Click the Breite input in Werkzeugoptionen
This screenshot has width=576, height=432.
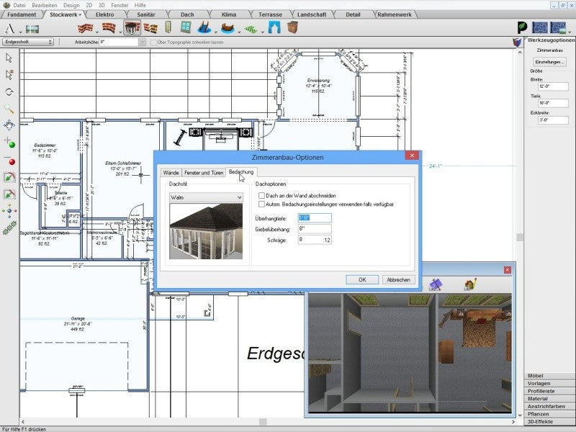point(553,86)
